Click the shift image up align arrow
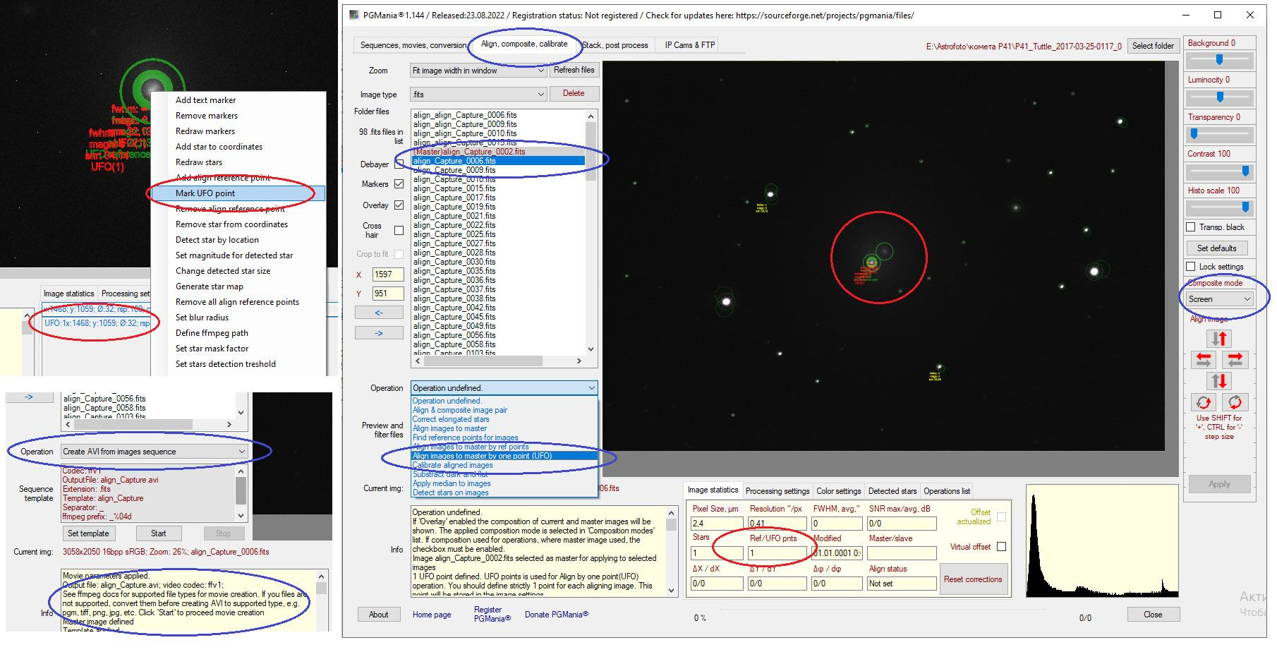1277x652 pixels. 1220,339
